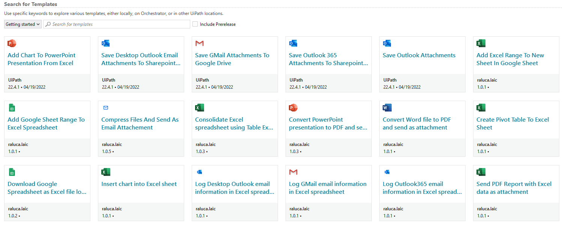The height and width of the screenshot is (229, 562).
Task: Click Outlook icon on Save Outlook 365 Attachments card
Action: tap(293, 43)
